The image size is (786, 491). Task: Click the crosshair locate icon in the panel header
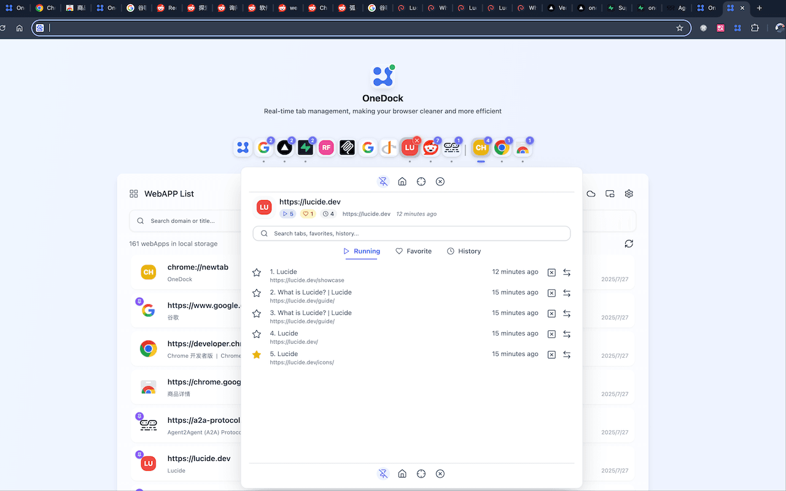click(421, 181)
